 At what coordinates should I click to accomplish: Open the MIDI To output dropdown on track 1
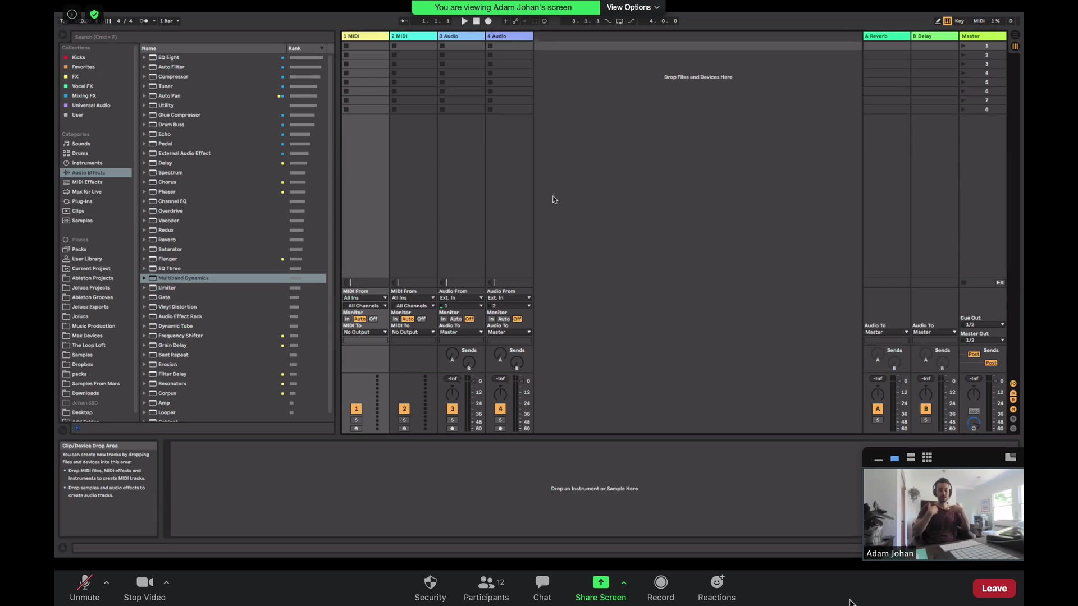click(364, 332)
